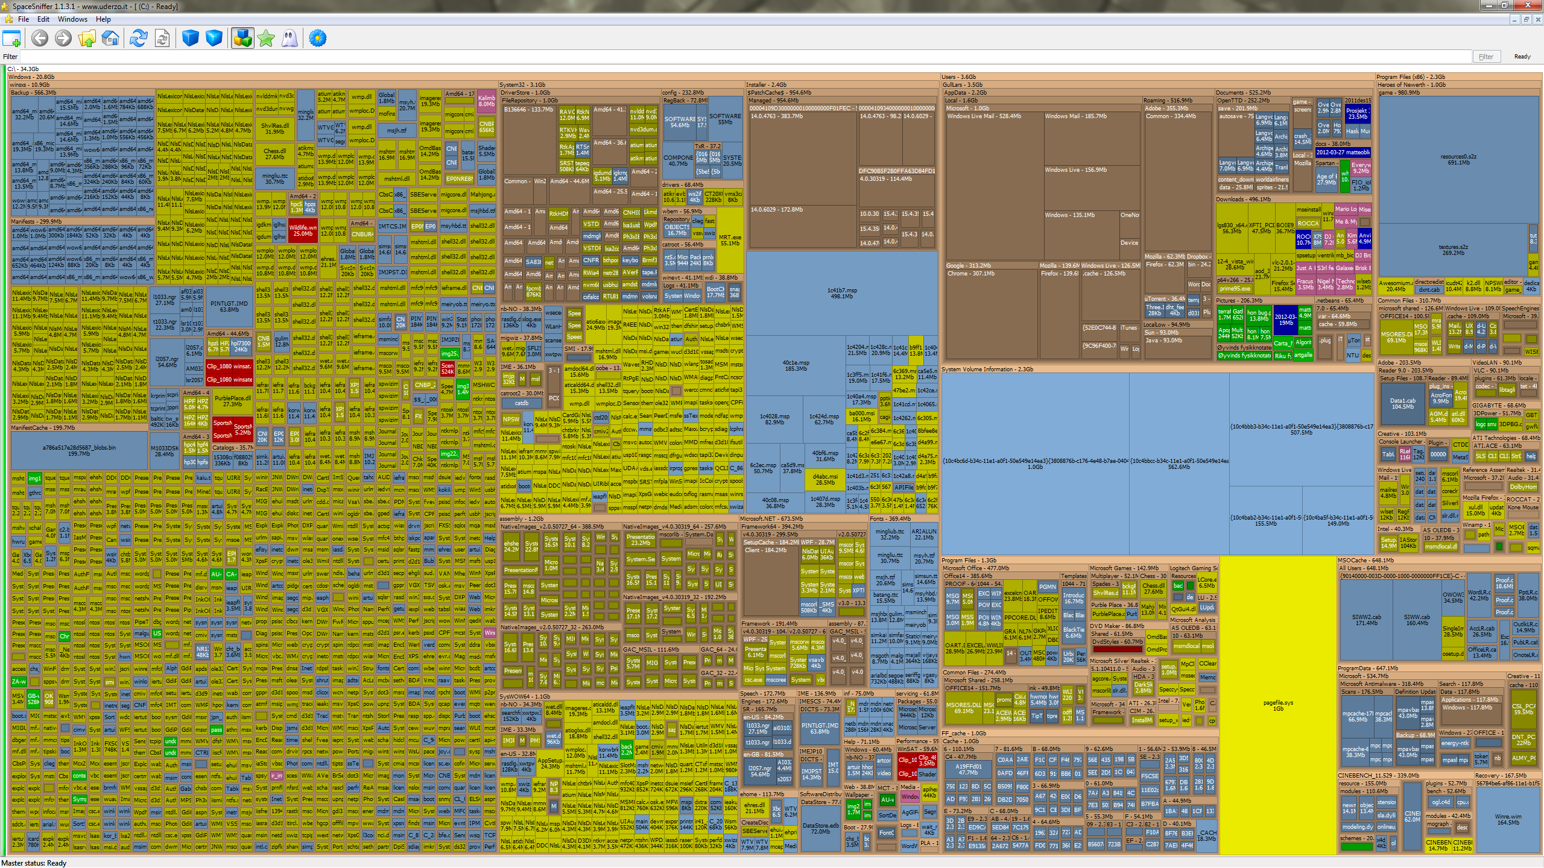Select the yellow pagefile.sys 1Gb block
1544x868 pixels.
pyautogui.click(x=1278, y=705)
